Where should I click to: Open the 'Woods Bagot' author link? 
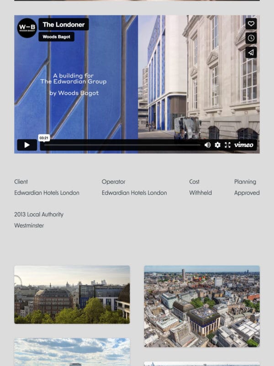point(56,37)
